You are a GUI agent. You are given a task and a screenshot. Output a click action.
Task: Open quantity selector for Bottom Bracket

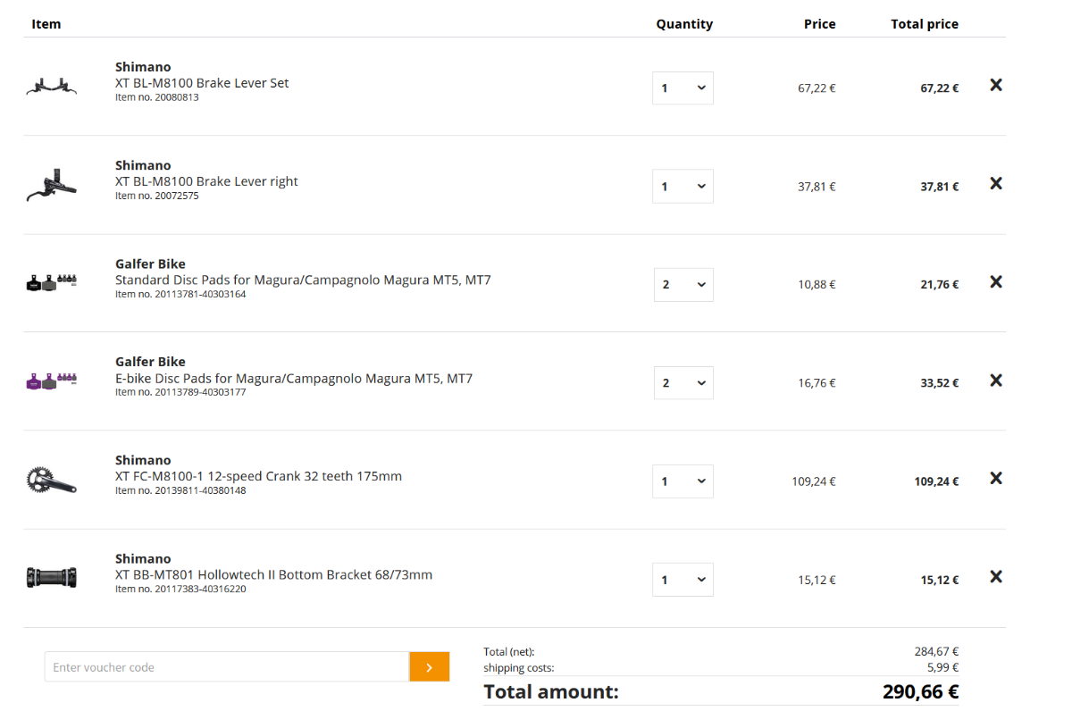(683, 580)
